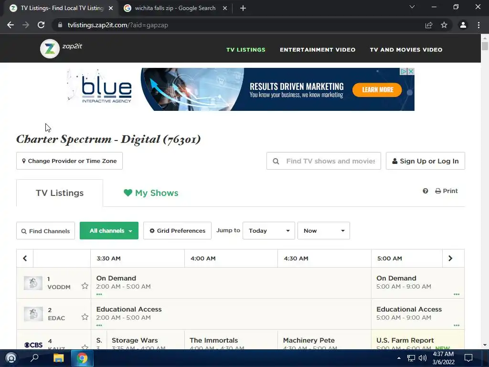Show earlier times with left chevron

click(25, 259)
